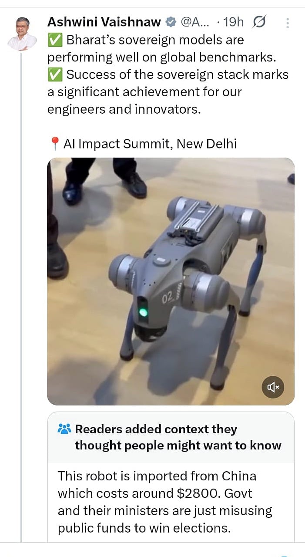The image size is (305, 557).
Task: Select the first green check mark emoji
Action: [54, 40]
